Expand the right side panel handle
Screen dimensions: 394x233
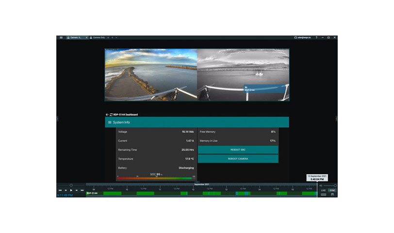coord(336,118)
